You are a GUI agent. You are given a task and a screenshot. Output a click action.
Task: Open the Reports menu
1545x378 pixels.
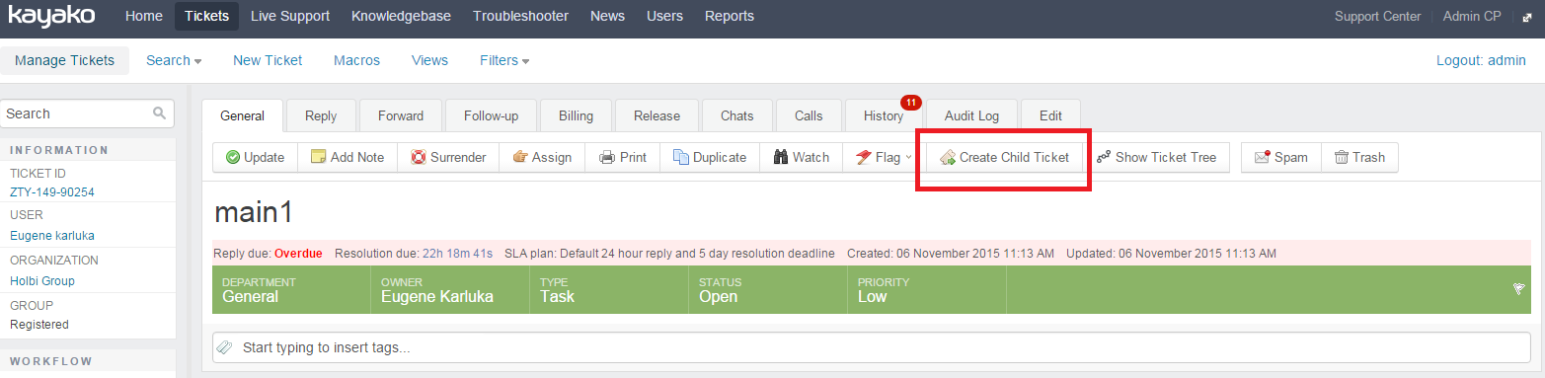[730, 16]
